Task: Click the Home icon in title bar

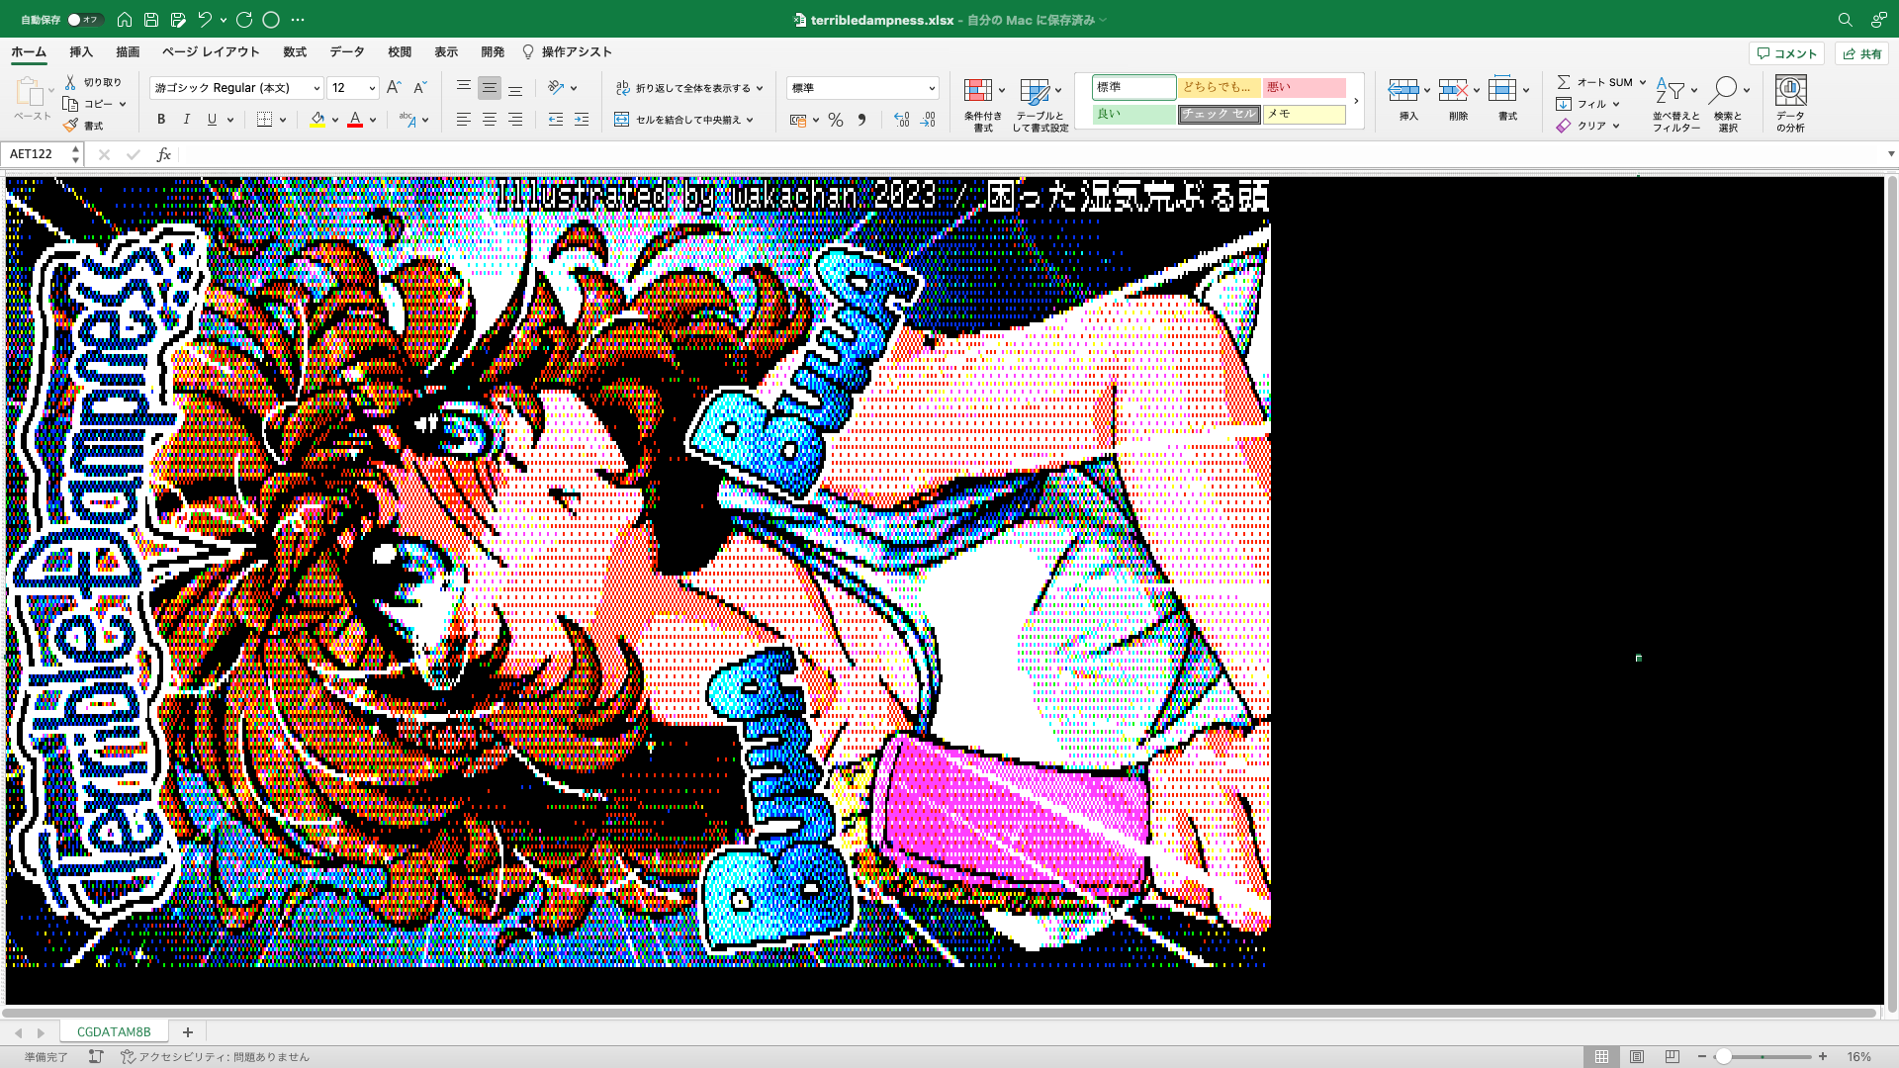Action: 124,19
